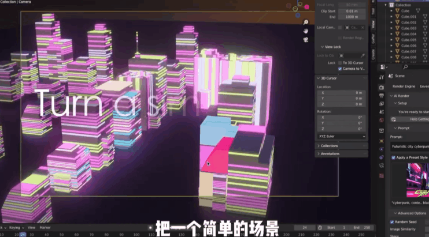Toggle Random Seed checkbox
Screen dimensions: 429x237
click(392, 222)
